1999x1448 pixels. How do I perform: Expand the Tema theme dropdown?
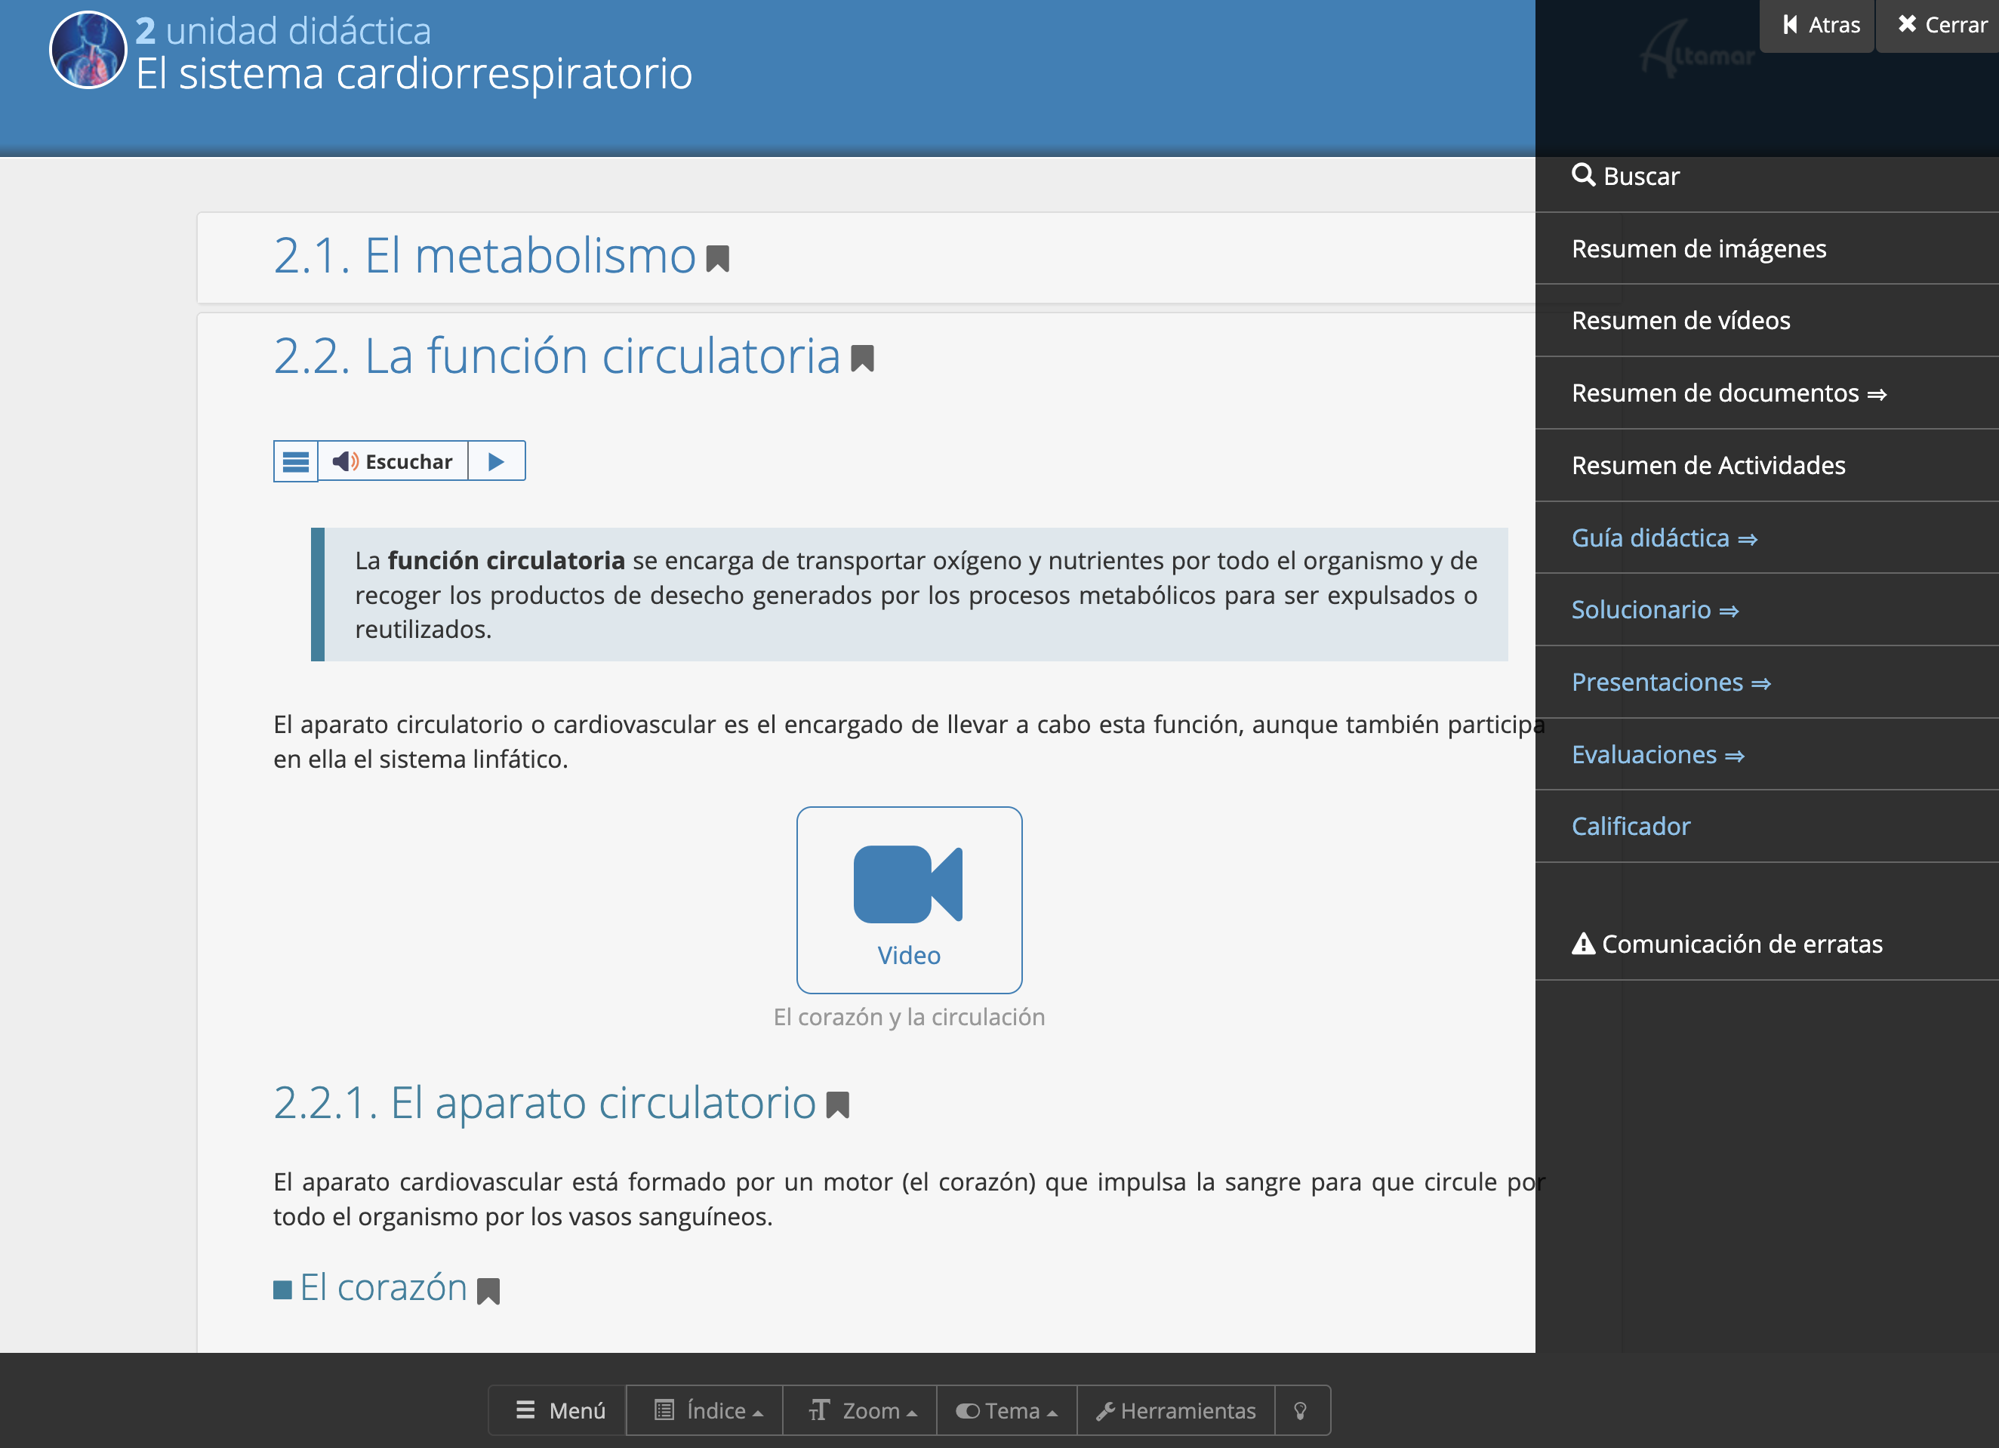pos(1006,1411)
